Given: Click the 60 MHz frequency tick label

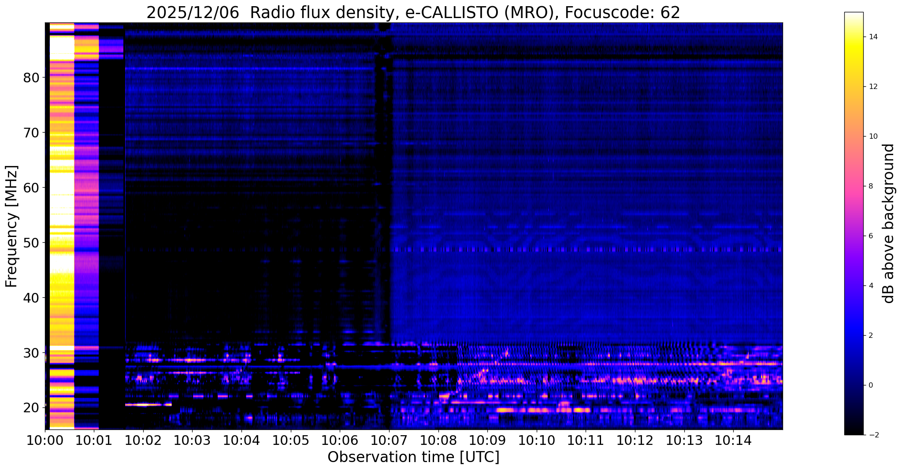Looking at the screenshot, I should pyautogui.click(x=31, y=188).
